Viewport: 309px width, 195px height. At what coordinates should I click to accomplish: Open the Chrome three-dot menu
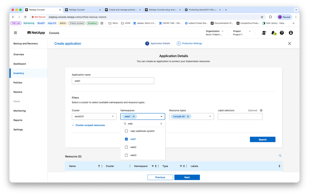(x=296, y=17)
